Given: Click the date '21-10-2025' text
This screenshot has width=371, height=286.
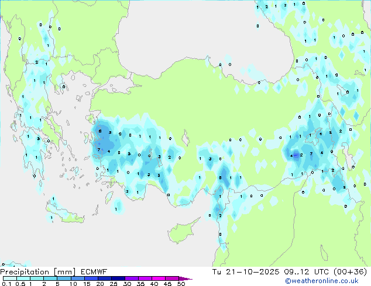Looking at the screenshot, I should click(x=252, y=272).
